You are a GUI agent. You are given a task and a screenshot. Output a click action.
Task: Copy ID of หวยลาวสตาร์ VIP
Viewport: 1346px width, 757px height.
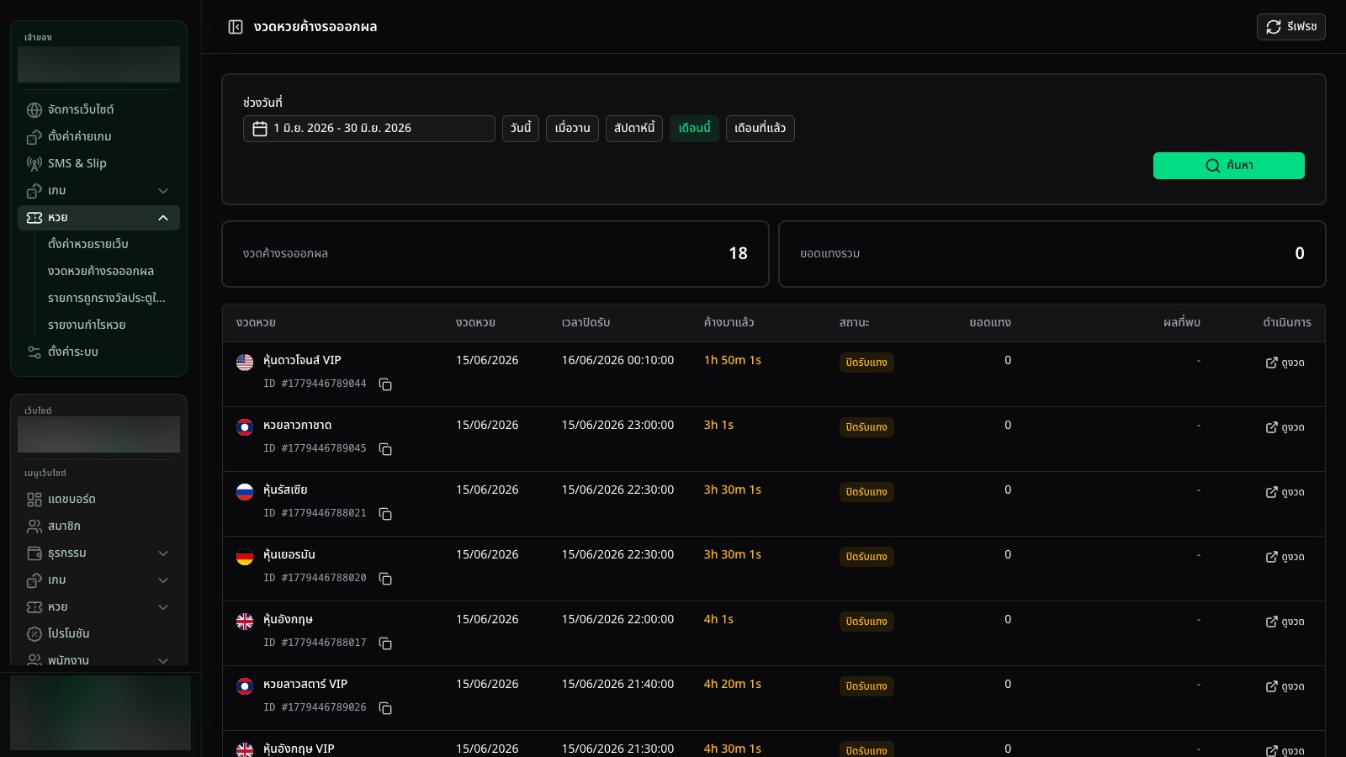pos(385,708)
